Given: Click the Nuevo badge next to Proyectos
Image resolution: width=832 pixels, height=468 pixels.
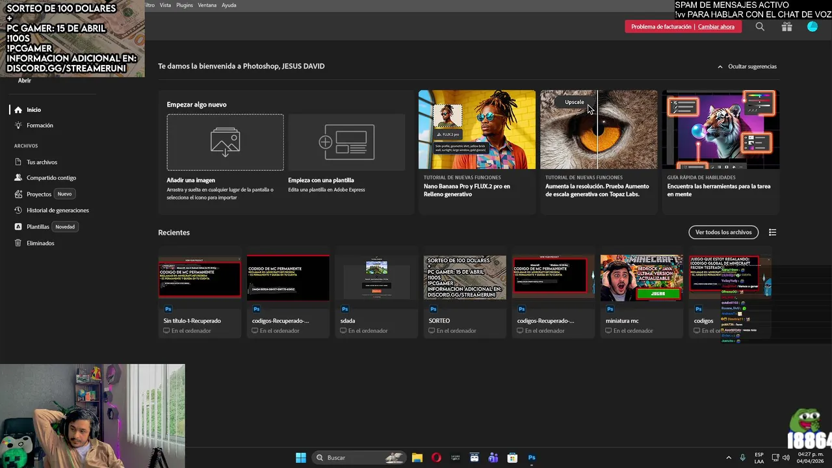Looking at the screenshot, I should (64, 194).
